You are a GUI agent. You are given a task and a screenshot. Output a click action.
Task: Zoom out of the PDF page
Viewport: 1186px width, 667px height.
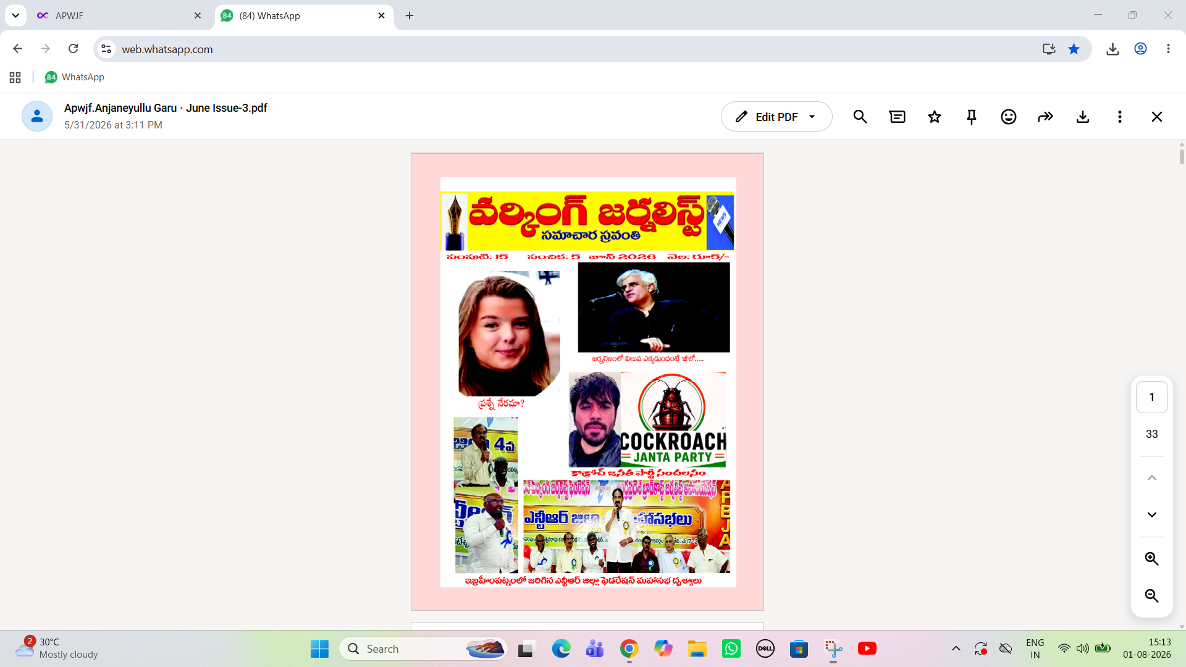tap(1151, 595)
